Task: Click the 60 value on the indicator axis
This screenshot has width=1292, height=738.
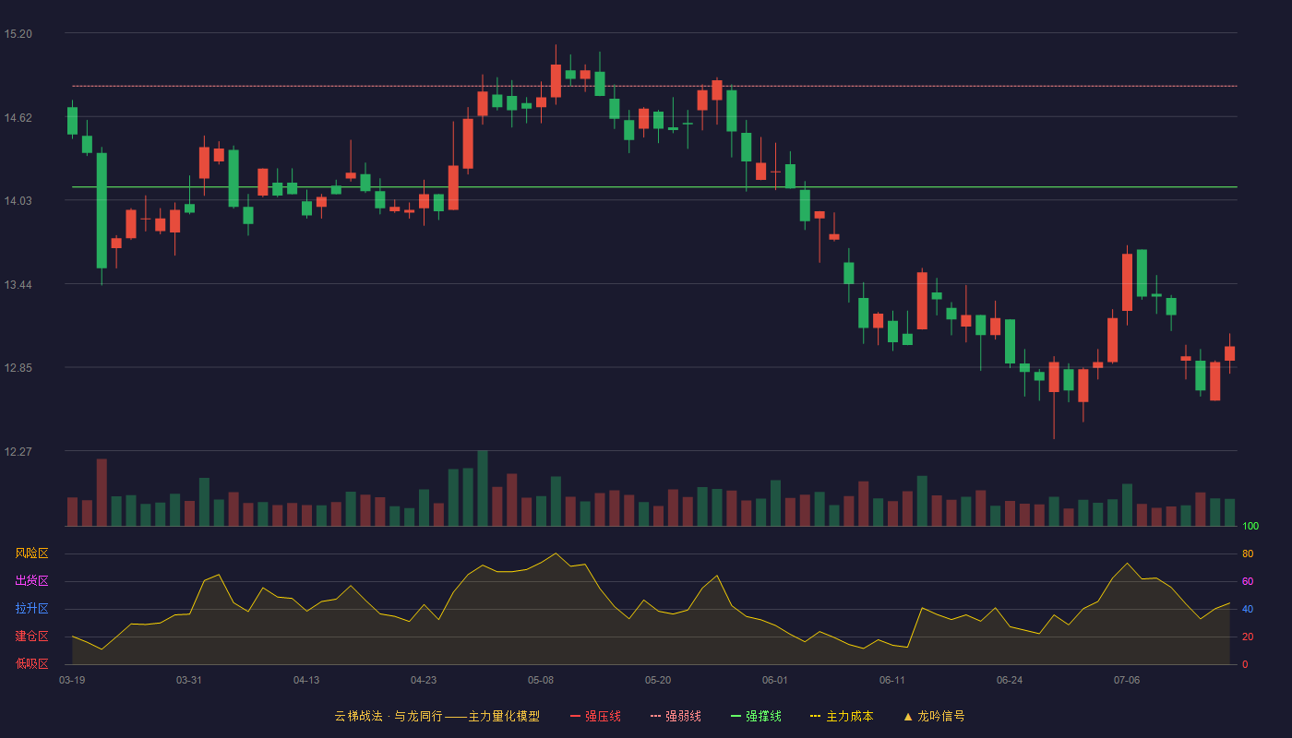Action: [x=1248, y=581]
